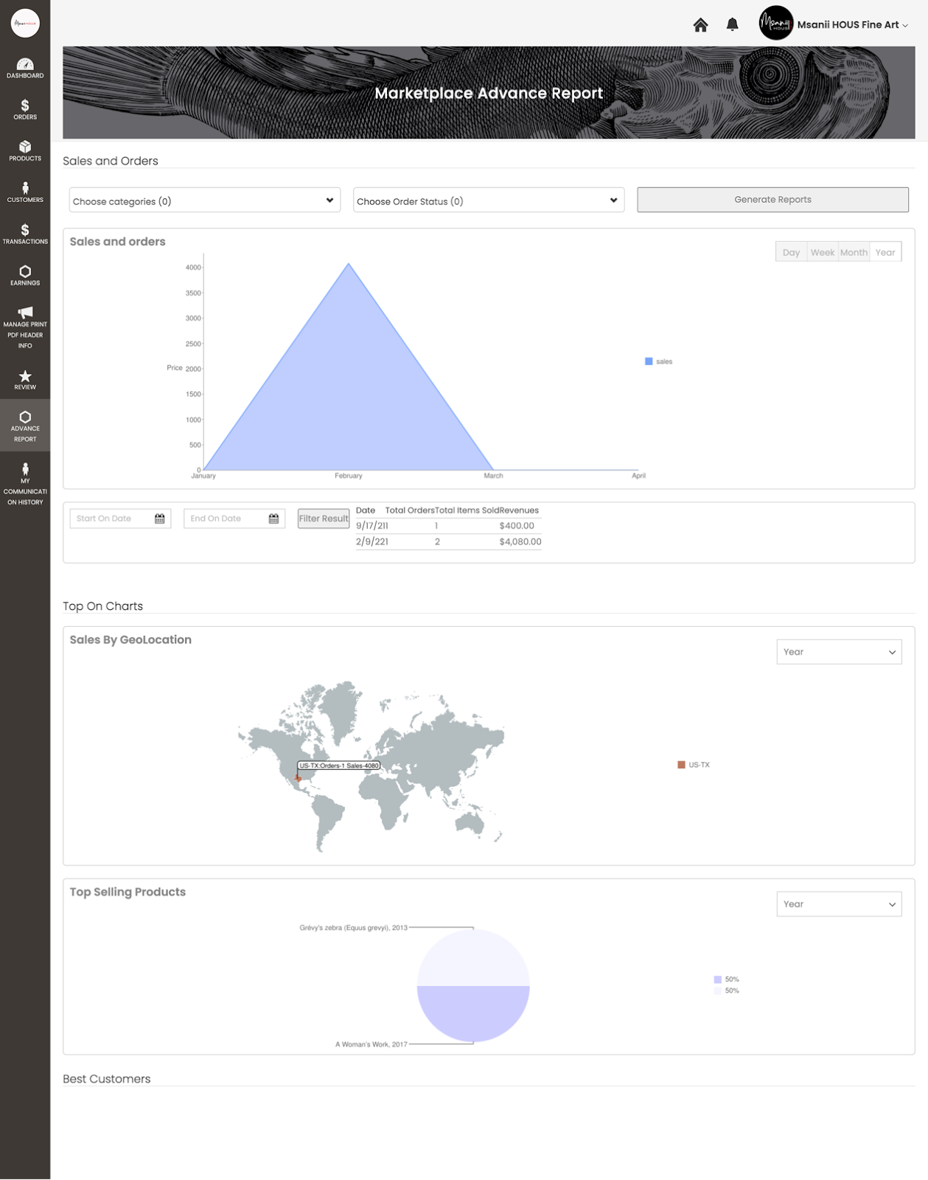Open Customers person icon in sidebar
This screenshot has width=928, height=1180.
25,188
